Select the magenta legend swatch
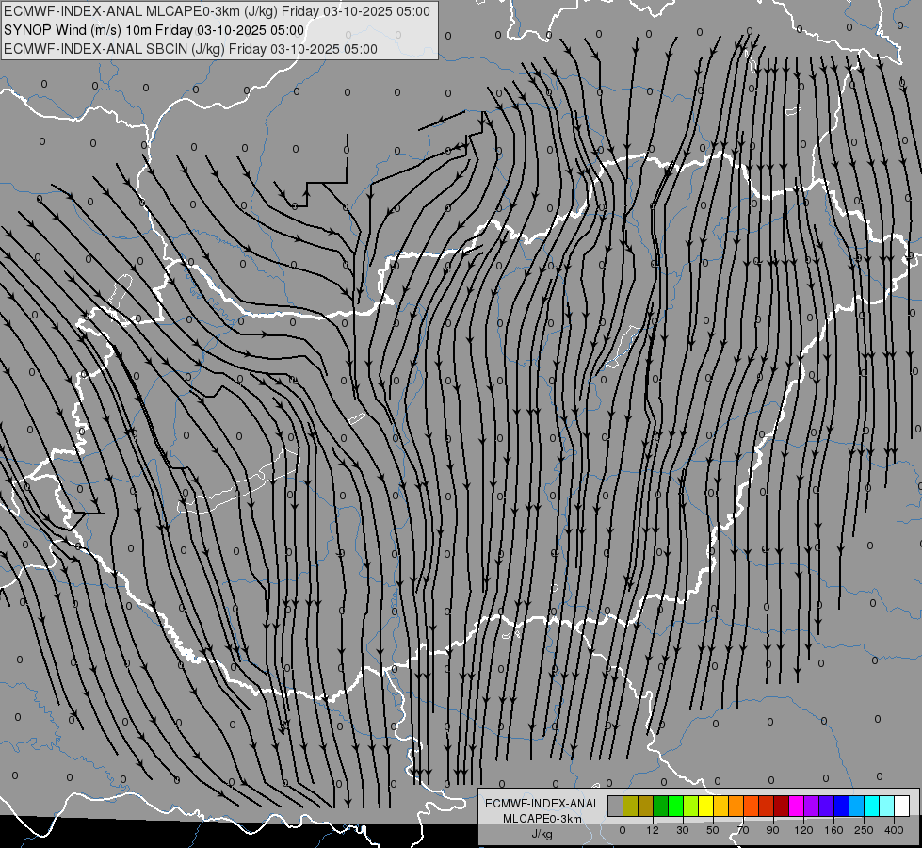The image size is (922, 848). tap(796, 806)
